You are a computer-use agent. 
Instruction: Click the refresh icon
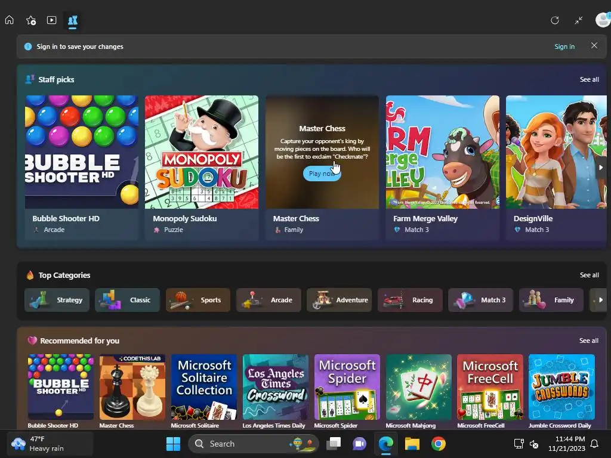click(x=555, y=20)
